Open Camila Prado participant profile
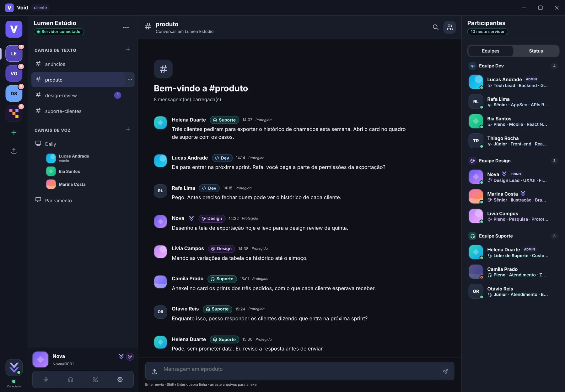The image size is (565, 392). (513, 272)
